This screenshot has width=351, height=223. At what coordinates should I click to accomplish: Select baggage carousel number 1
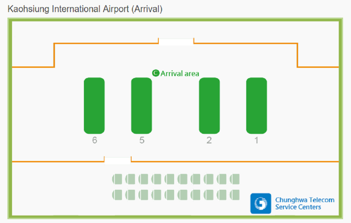click(256, 105)
